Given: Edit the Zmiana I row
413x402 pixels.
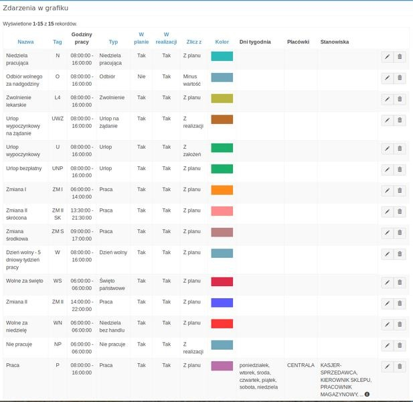Looking at the screenshot, I should coord(387,190).
